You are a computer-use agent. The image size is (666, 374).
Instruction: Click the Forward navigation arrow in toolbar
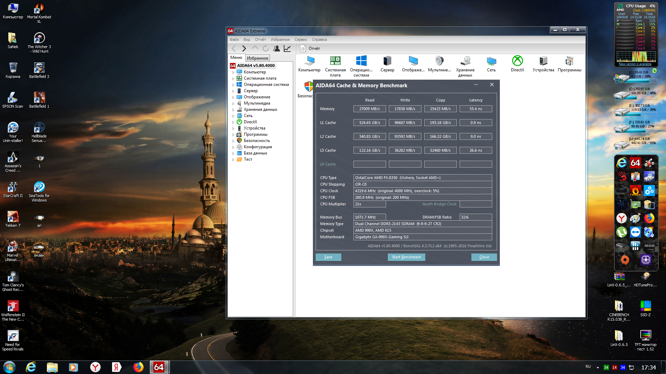244,48
